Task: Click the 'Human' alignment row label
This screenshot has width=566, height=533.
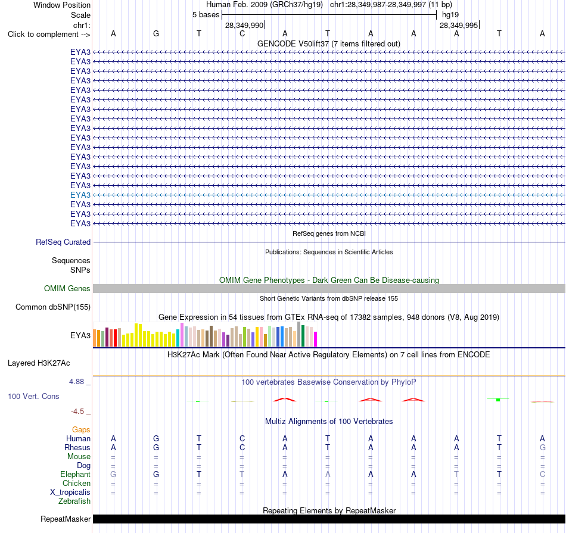Action: tap(78, 438)
